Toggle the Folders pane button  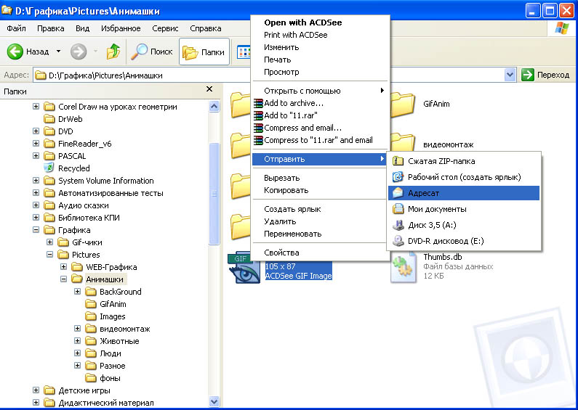[x=204, y=52]
